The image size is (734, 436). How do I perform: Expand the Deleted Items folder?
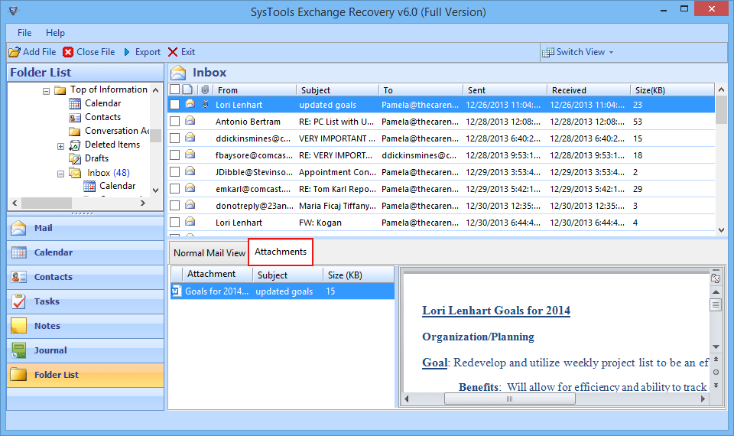click(x=60, y=147)
